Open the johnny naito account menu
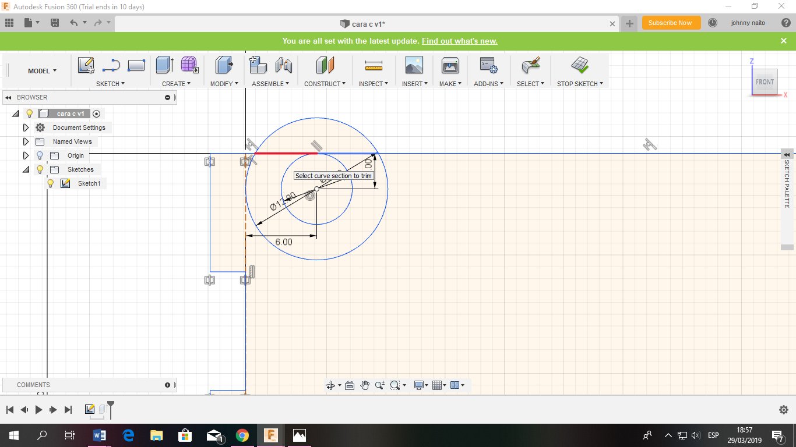Screen dimensions: 796x447 pos(748,23)
